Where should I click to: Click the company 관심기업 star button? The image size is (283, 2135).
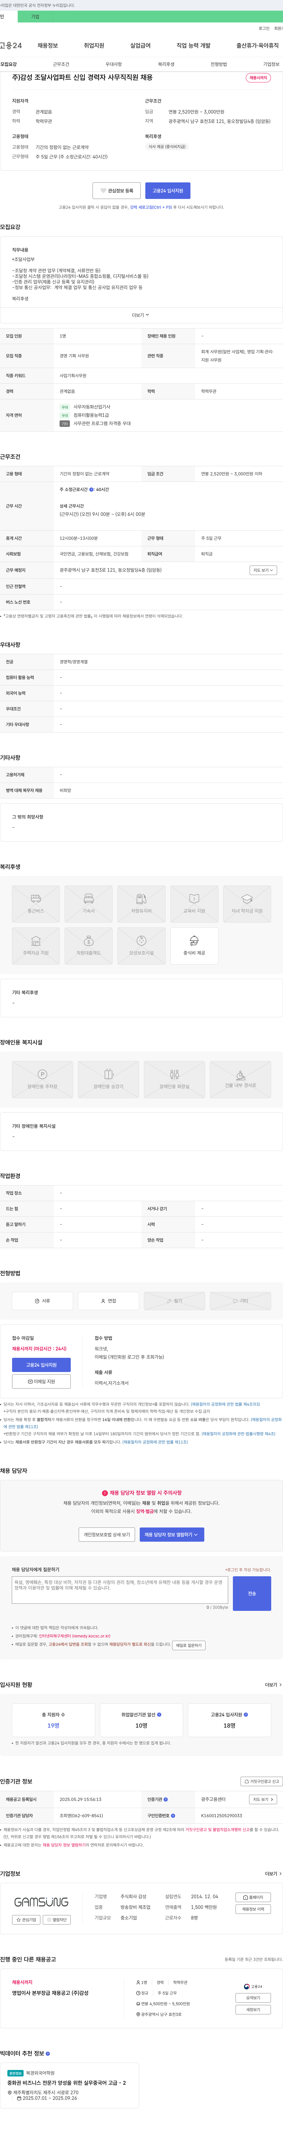point(27,1919)
